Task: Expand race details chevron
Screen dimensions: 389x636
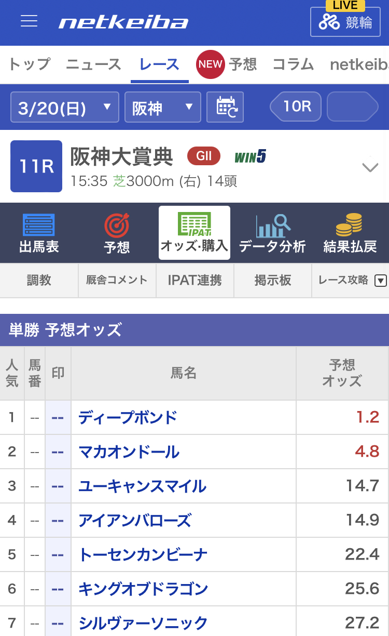Action: (370, 167)
